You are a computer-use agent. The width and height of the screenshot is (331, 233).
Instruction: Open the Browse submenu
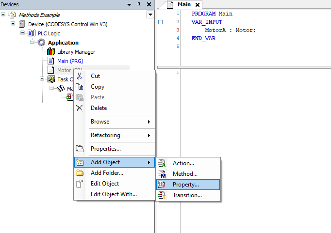(115, 122)
